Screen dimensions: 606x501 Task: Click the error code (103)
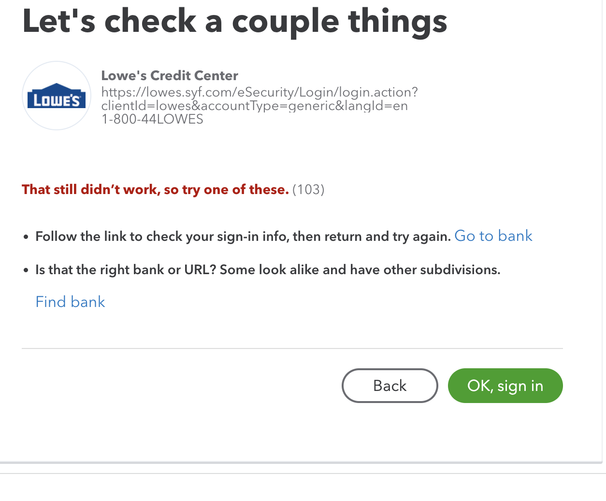[x=308, y=190]
